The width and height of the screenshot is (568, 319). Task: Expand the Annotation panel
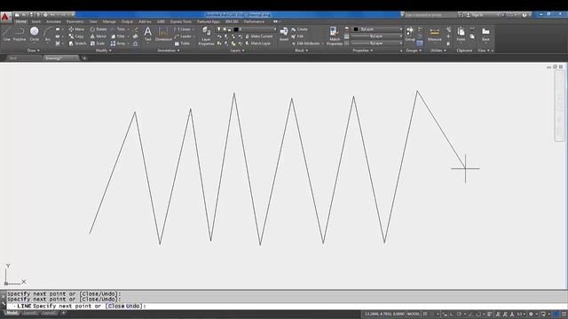pos(169,51)
